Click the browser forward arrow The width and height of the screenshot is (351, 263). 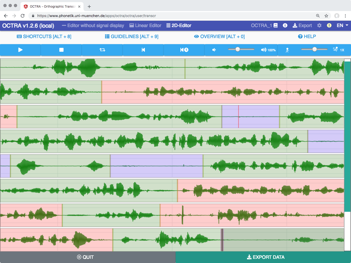pos(14,16)
